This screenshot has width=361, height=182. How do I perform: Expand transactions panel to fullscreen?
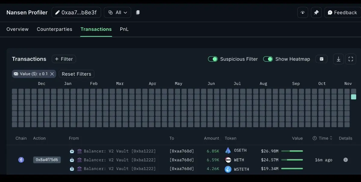351,59
